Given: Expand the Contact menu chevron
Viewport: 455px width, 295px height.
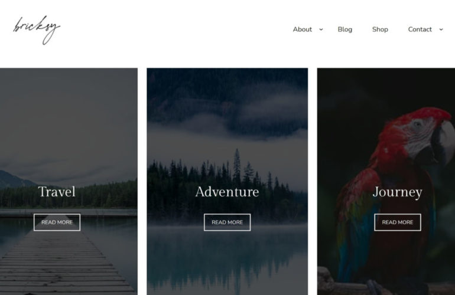Looking at the screenshot, I should (441, 29).
